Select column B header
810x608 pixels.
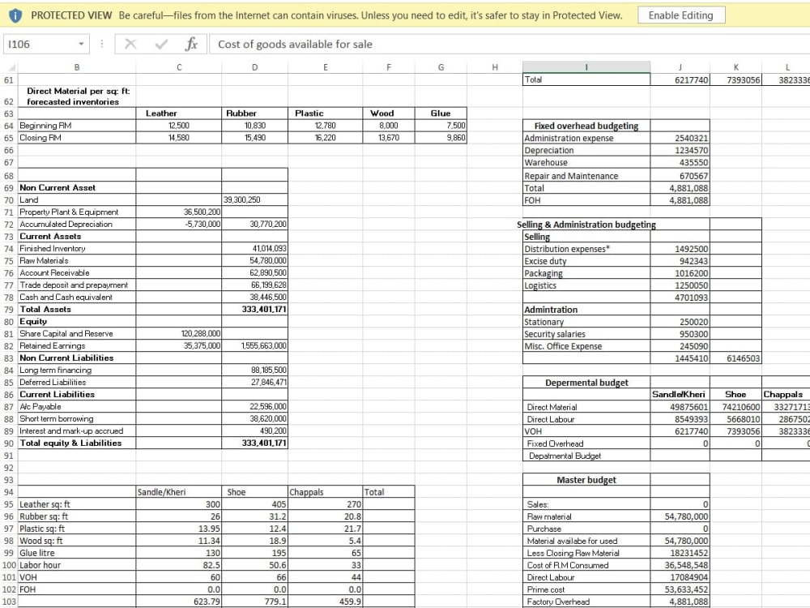(x=77, y=66)
